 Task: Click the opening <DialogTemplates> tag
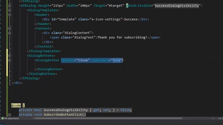tap(43, 10)
